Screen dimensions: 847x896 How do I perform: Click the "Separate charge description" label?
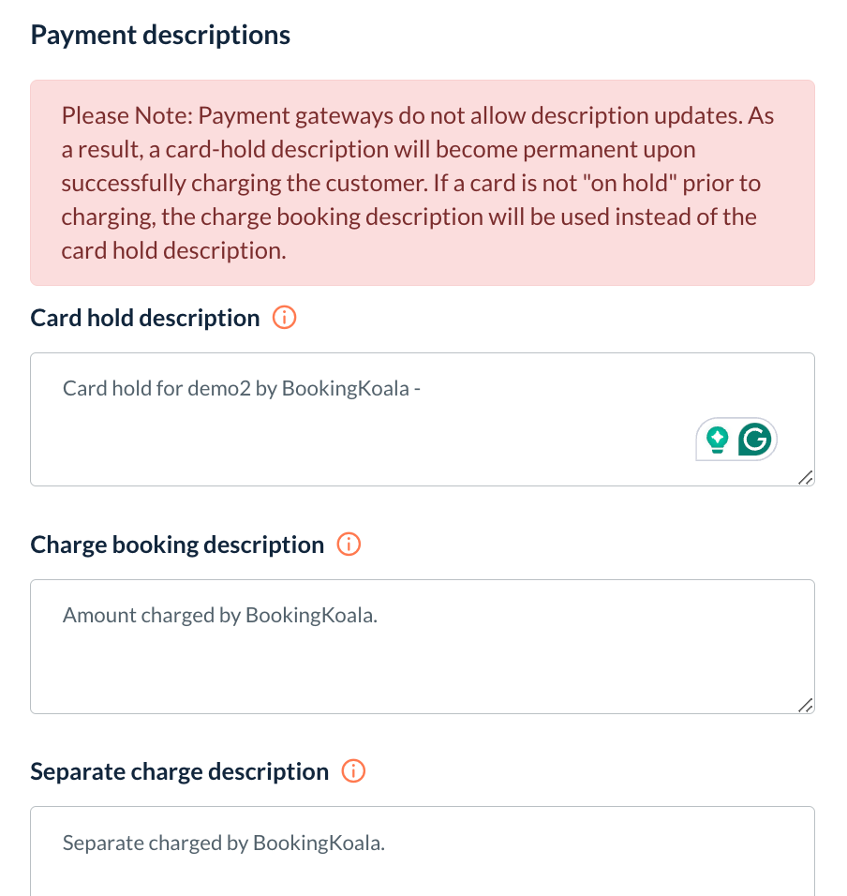point(180,772)
